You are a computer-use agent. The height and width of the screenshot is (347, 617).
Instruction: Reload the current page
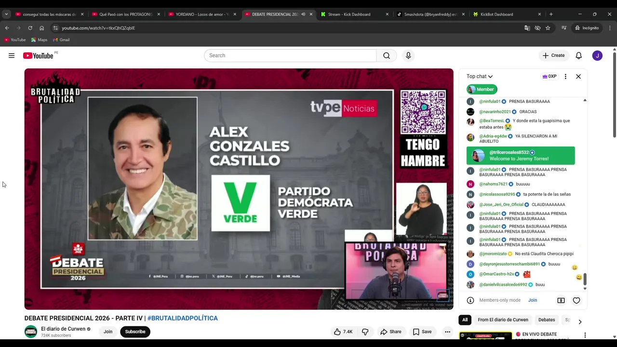pyautogui.click(x=30, y=28)
